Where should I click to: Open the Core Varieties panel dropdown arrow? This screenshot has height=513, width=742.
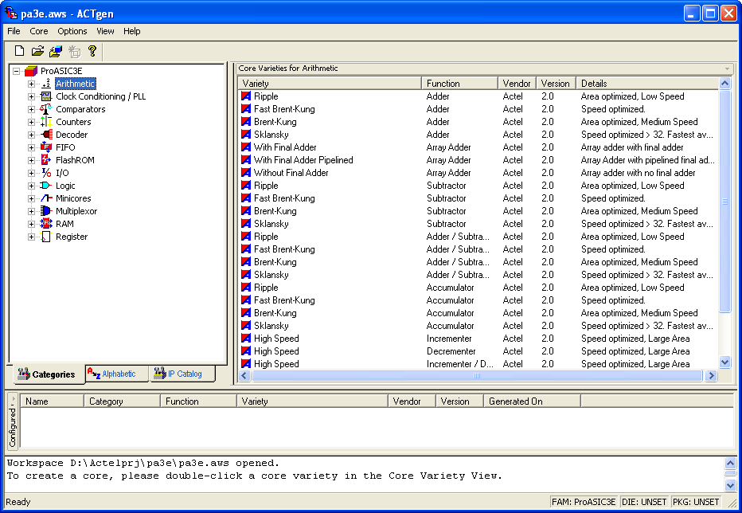click(728, 69)
